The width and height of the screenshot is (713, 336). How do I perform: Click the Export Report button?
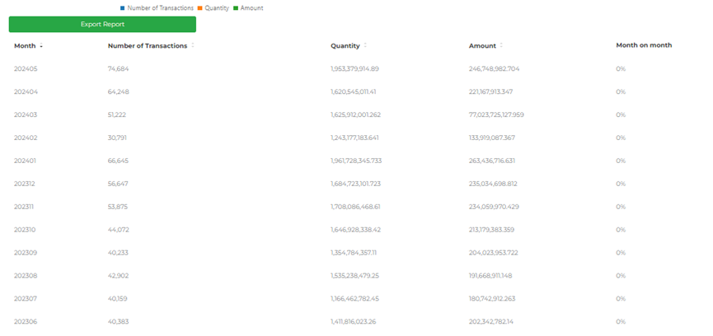(102, 25)
